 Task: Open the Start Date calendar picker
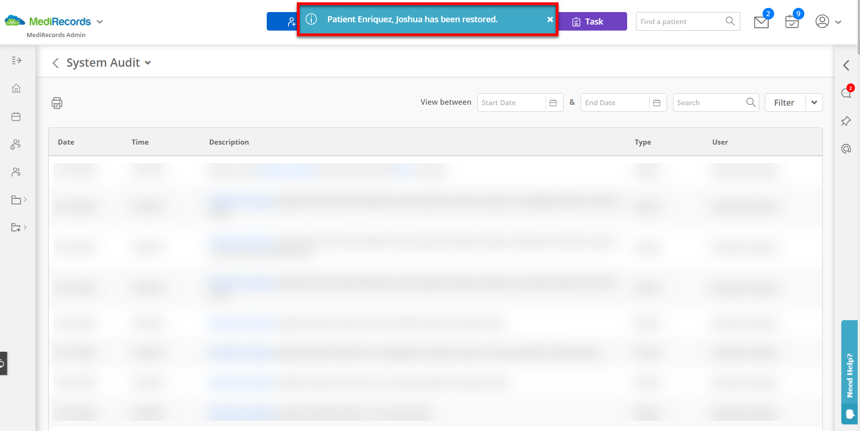553,103
